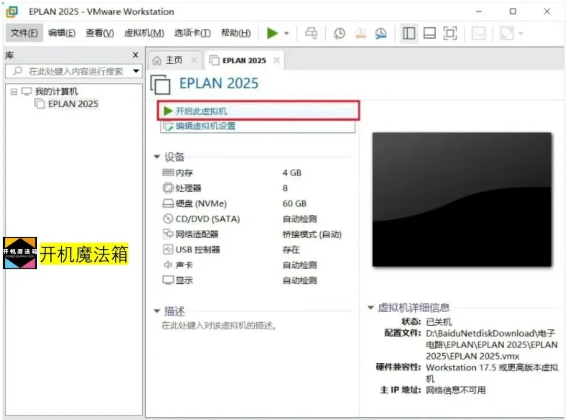Image resolution: width=566 pixels, height=420 pixels.
Task: Toggle the library sidebar view icon
Action: tap(409, 33)
